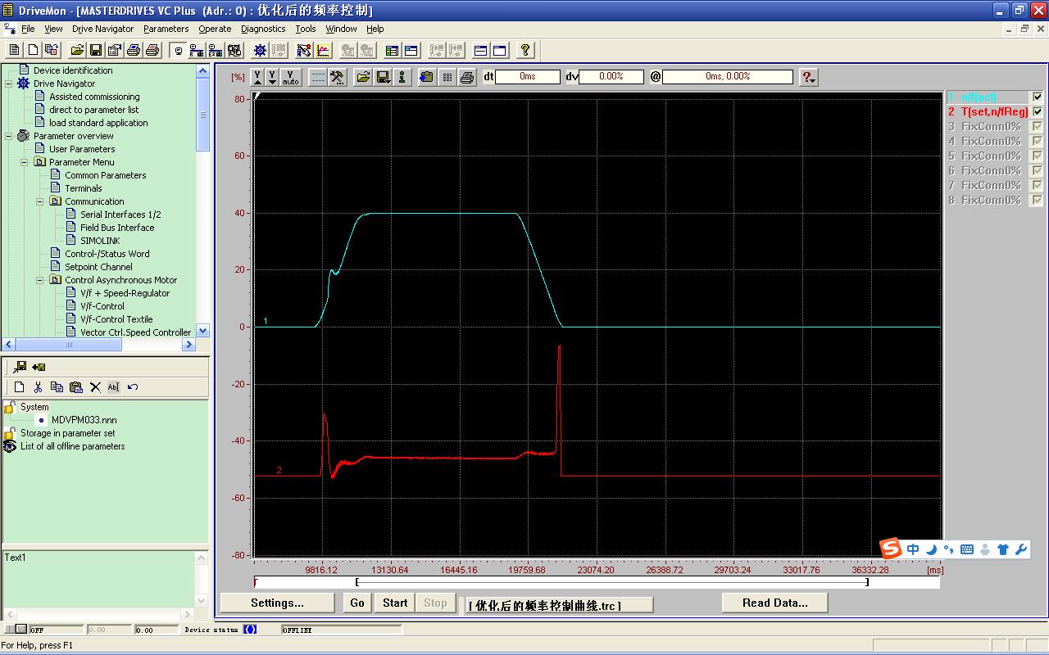
Task: Click the Y auto scale icon
Action: tap(291, 77)
